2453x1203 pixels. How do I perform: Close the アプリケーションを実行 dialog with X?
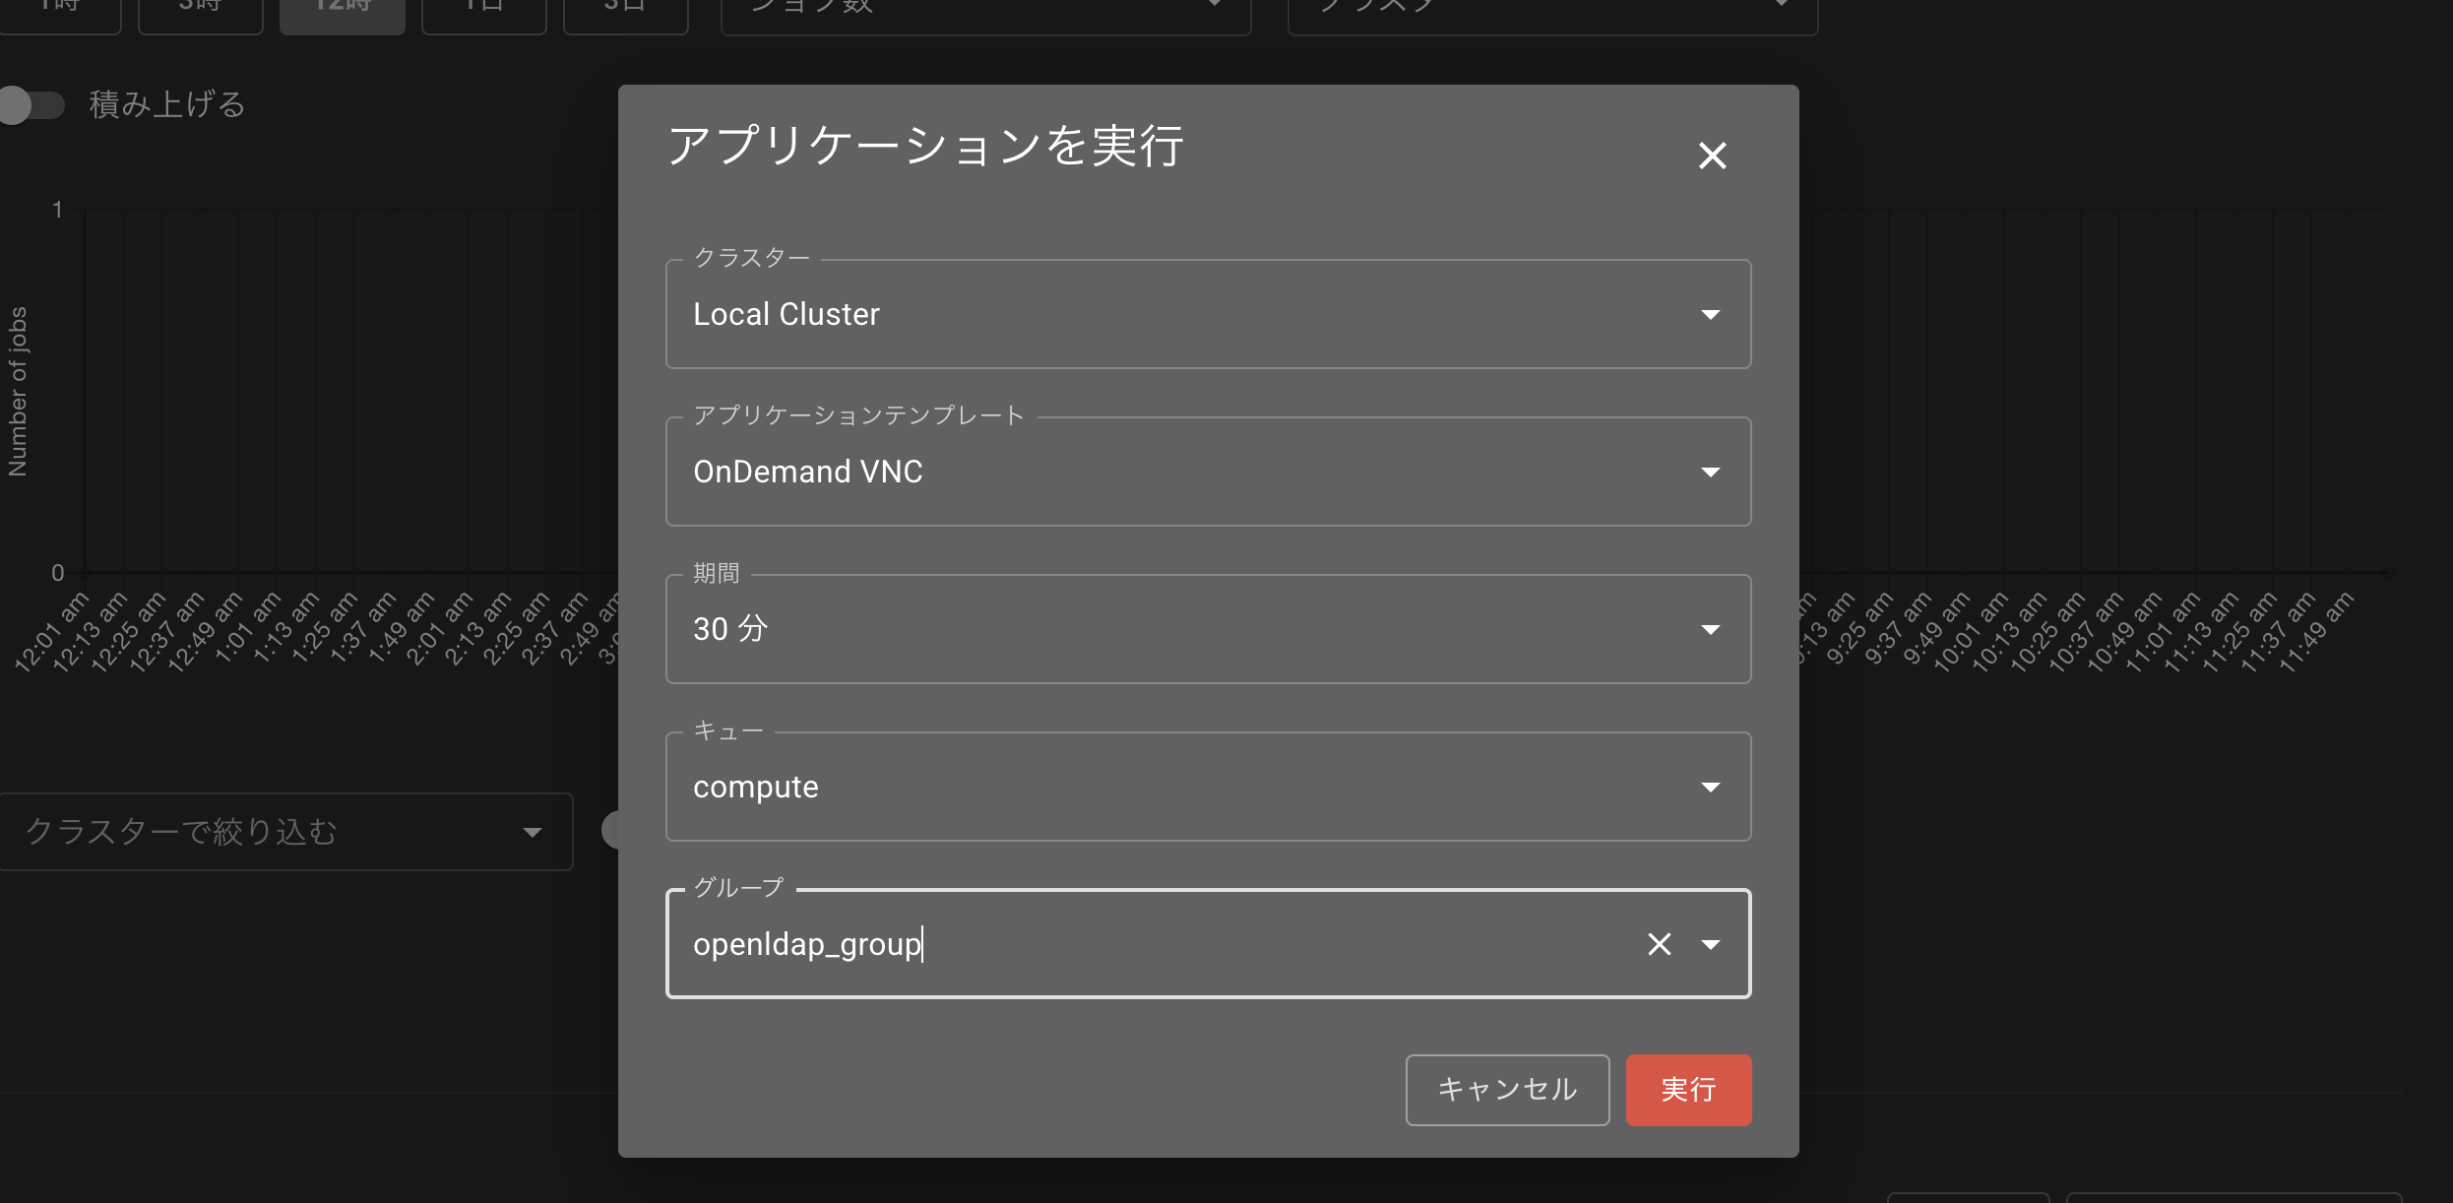(1712, 156)
